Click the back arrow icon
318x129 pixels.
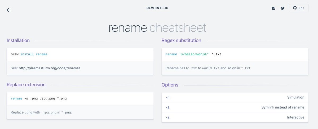tap(9, 10)
